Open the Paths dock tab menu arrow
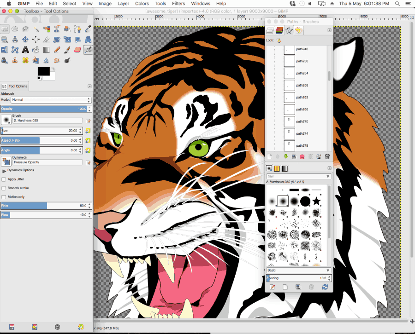This screenshot has height=334, width=415. coord(329,30)
